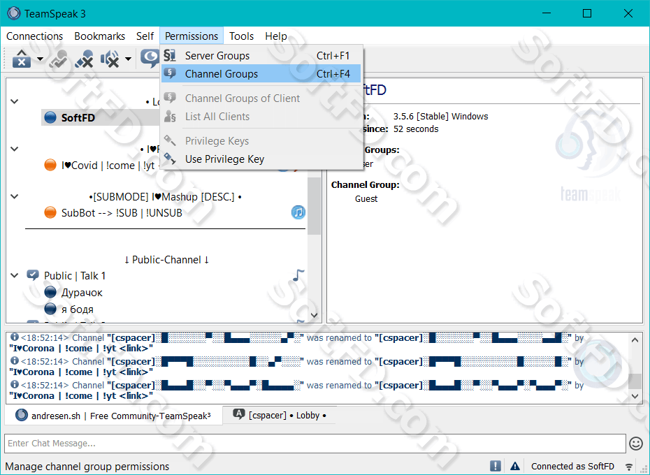Screen dimensions: 650x475
Task: Select Use Privilege Key menu entry
Action: pyautogui.click(x=261, y=159)
